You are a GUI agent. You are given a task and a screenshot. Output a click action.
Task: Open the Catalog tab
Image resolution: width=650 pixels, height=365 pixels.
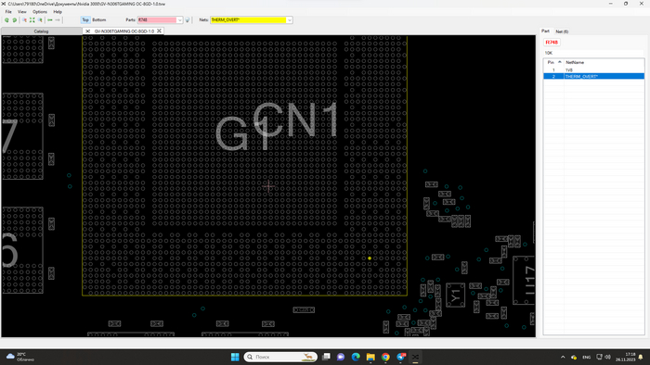coord(41,31)
